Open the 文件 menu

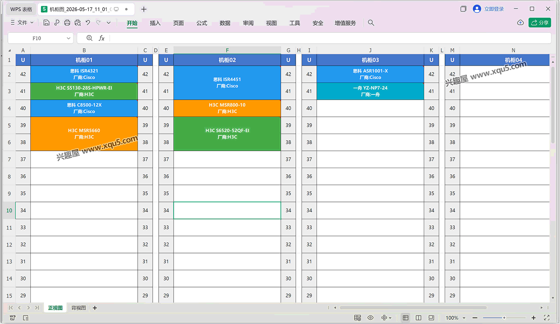22,23
